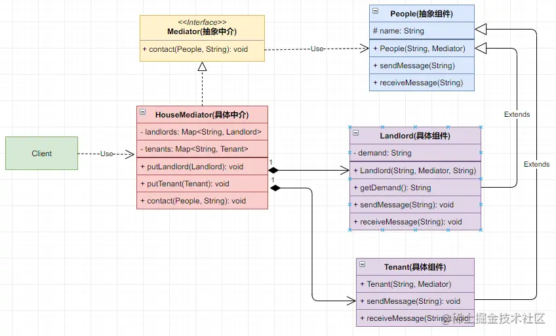Viewport: 556px width, 336px height.
Task: Select the HouseMediator class title
Action: tap(202, 115)
